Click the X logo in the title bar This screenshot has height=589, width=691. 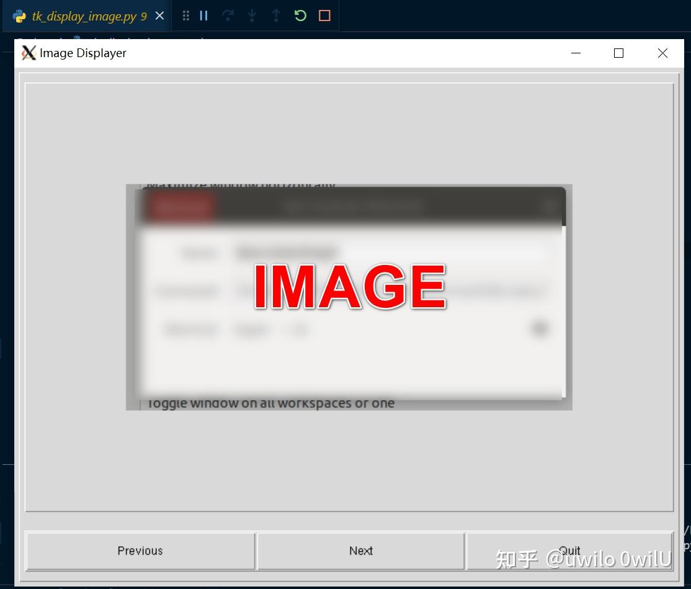(29, 53)
